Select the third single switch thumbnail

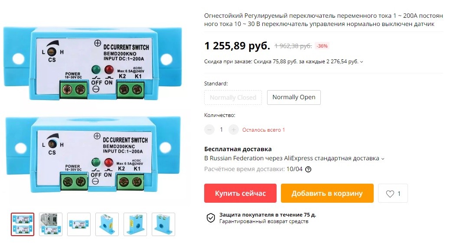tap(78, 224)
